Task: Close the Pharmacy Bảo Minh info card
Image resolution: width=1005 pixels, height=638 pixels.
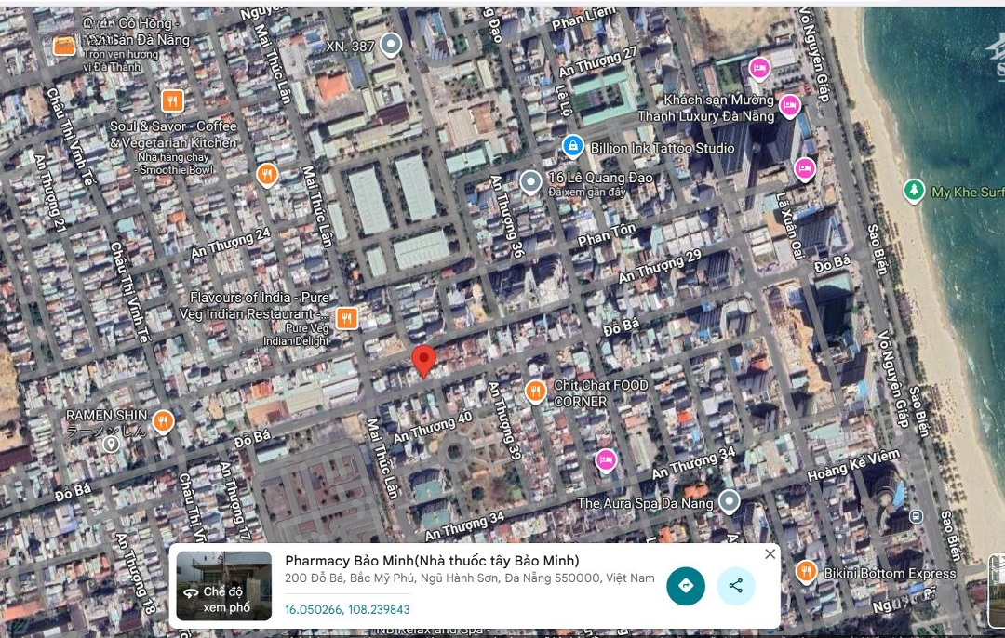Action: tap(770, 554)
